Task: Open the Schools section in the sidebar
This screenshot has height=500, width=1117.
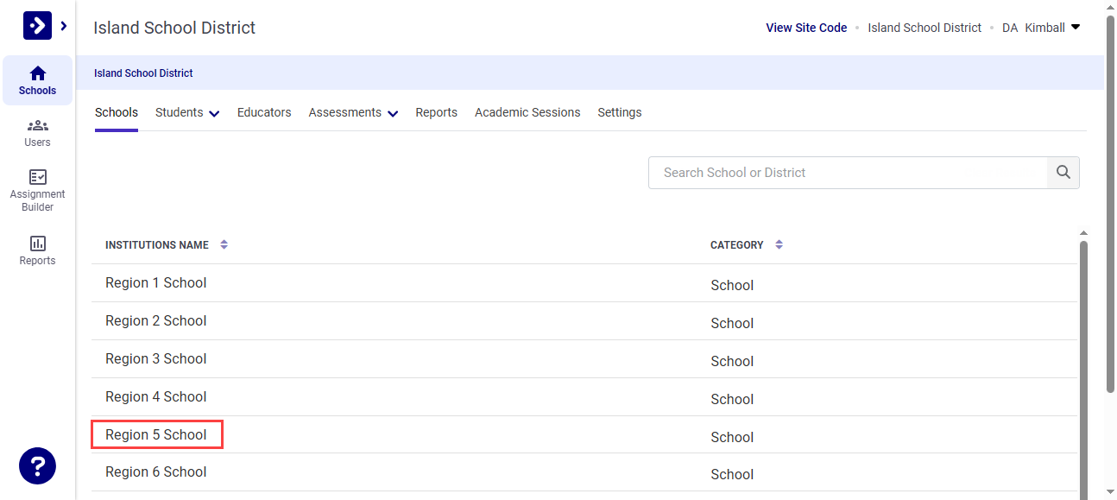Action: click(37, 80)
